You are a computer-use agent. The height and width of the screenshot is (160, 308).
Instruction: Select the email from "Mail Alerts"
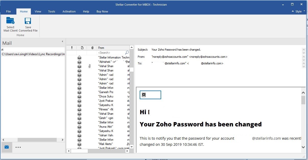[x=105, y=144]
